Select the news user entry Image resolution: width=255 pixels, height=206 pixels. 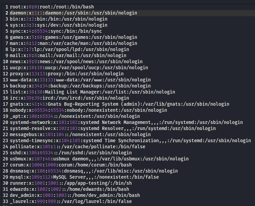click(x=76, y=61)
